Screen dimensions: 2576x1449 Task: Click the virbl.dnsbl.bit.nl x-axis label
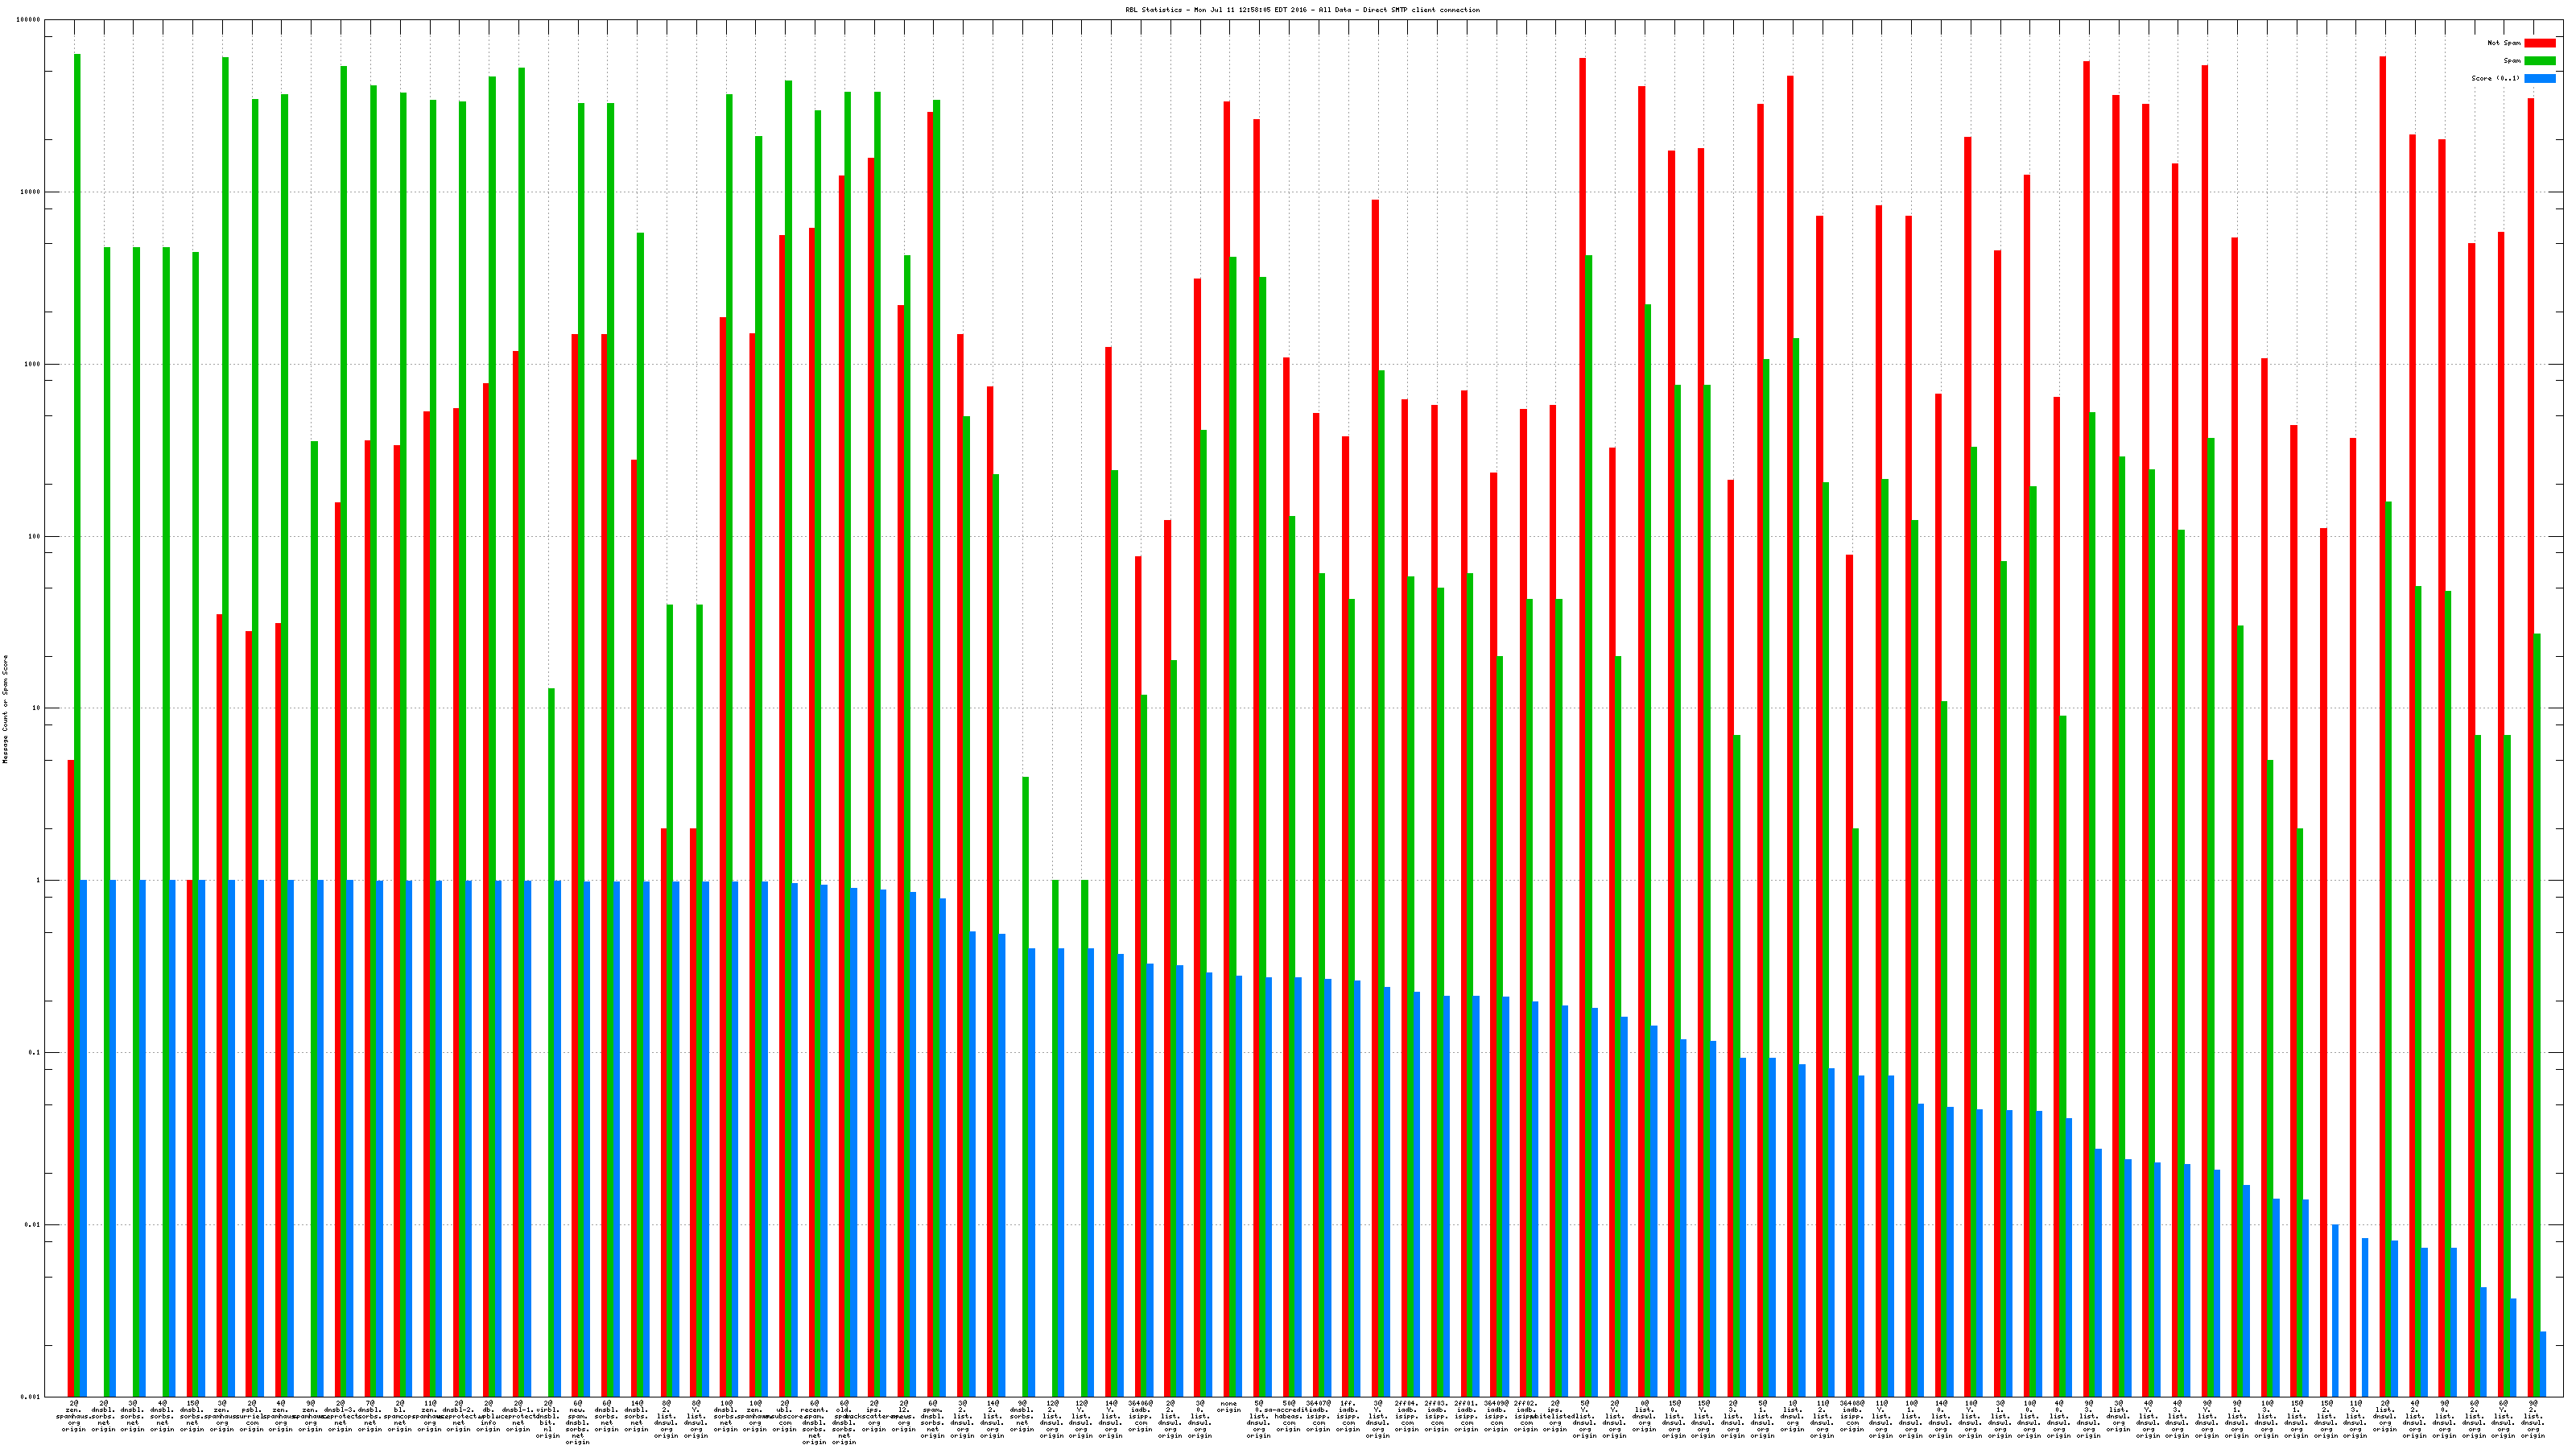coord(548,1419)
